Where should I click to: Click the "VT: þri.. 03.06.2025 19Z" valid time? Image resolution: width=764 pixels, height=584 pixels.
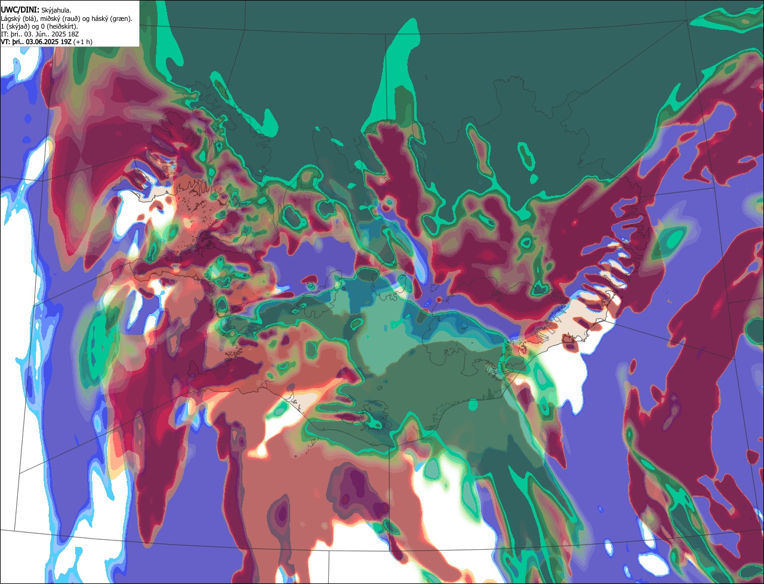[x=36, y=42]
